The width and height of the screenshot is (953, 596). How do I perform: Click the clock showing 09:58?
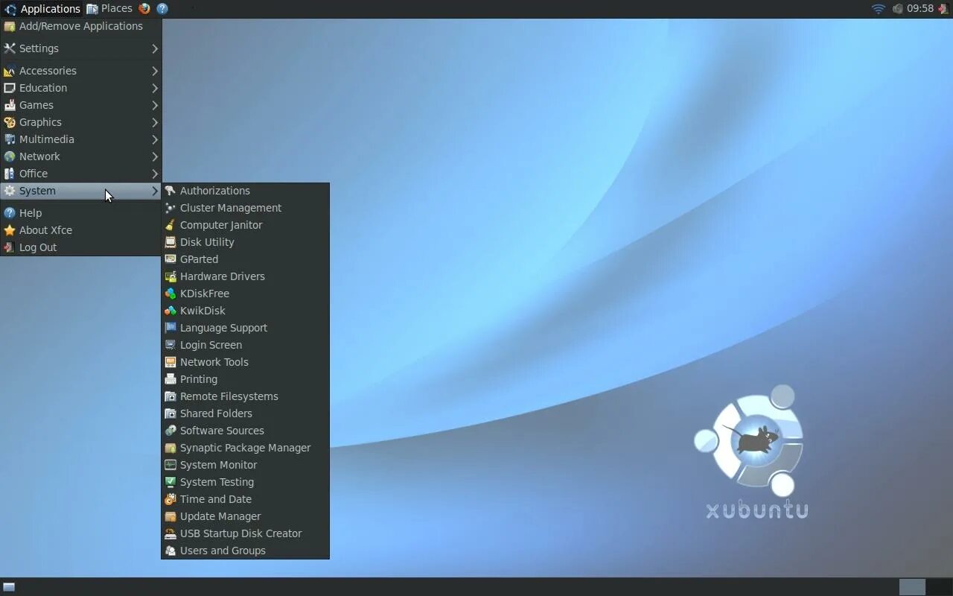click(x=920, y=9)
